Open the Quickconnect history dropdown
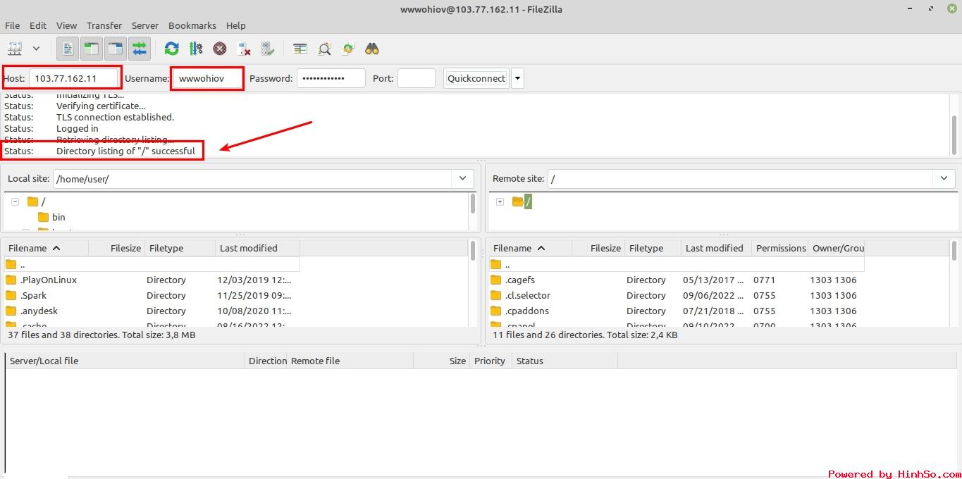This screenshot has width=962, height=479. click(517, 78)
